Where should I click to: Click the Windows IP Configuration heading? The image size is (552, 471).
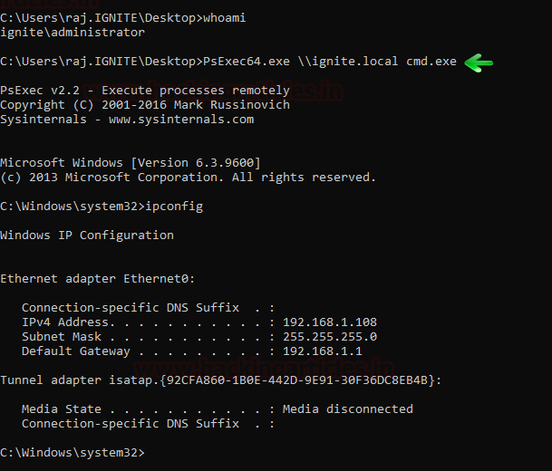(86, 235)
